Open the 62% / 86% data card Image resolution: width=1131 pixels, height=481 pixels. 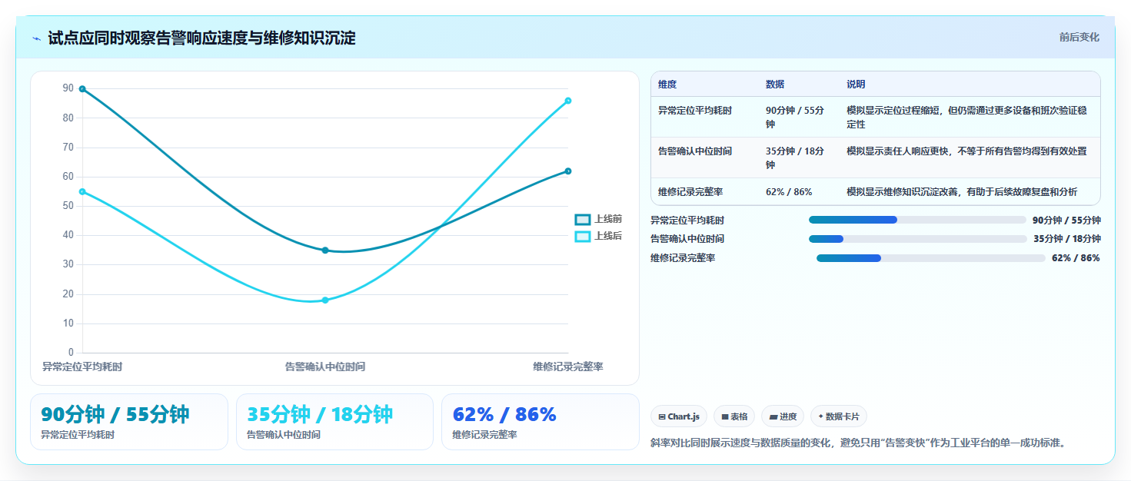tap(541, 422)
